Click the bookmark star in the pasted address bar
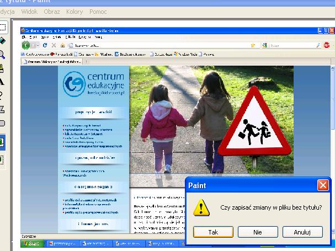 [x=253, y=45]
